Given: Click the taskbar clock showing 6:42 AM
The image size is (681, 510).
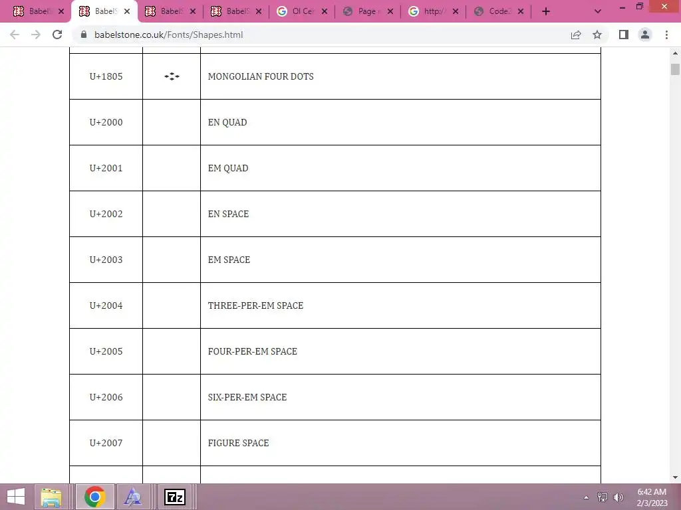Looking at the screenshot, I should pyautogui.click(x=652, y=497).
